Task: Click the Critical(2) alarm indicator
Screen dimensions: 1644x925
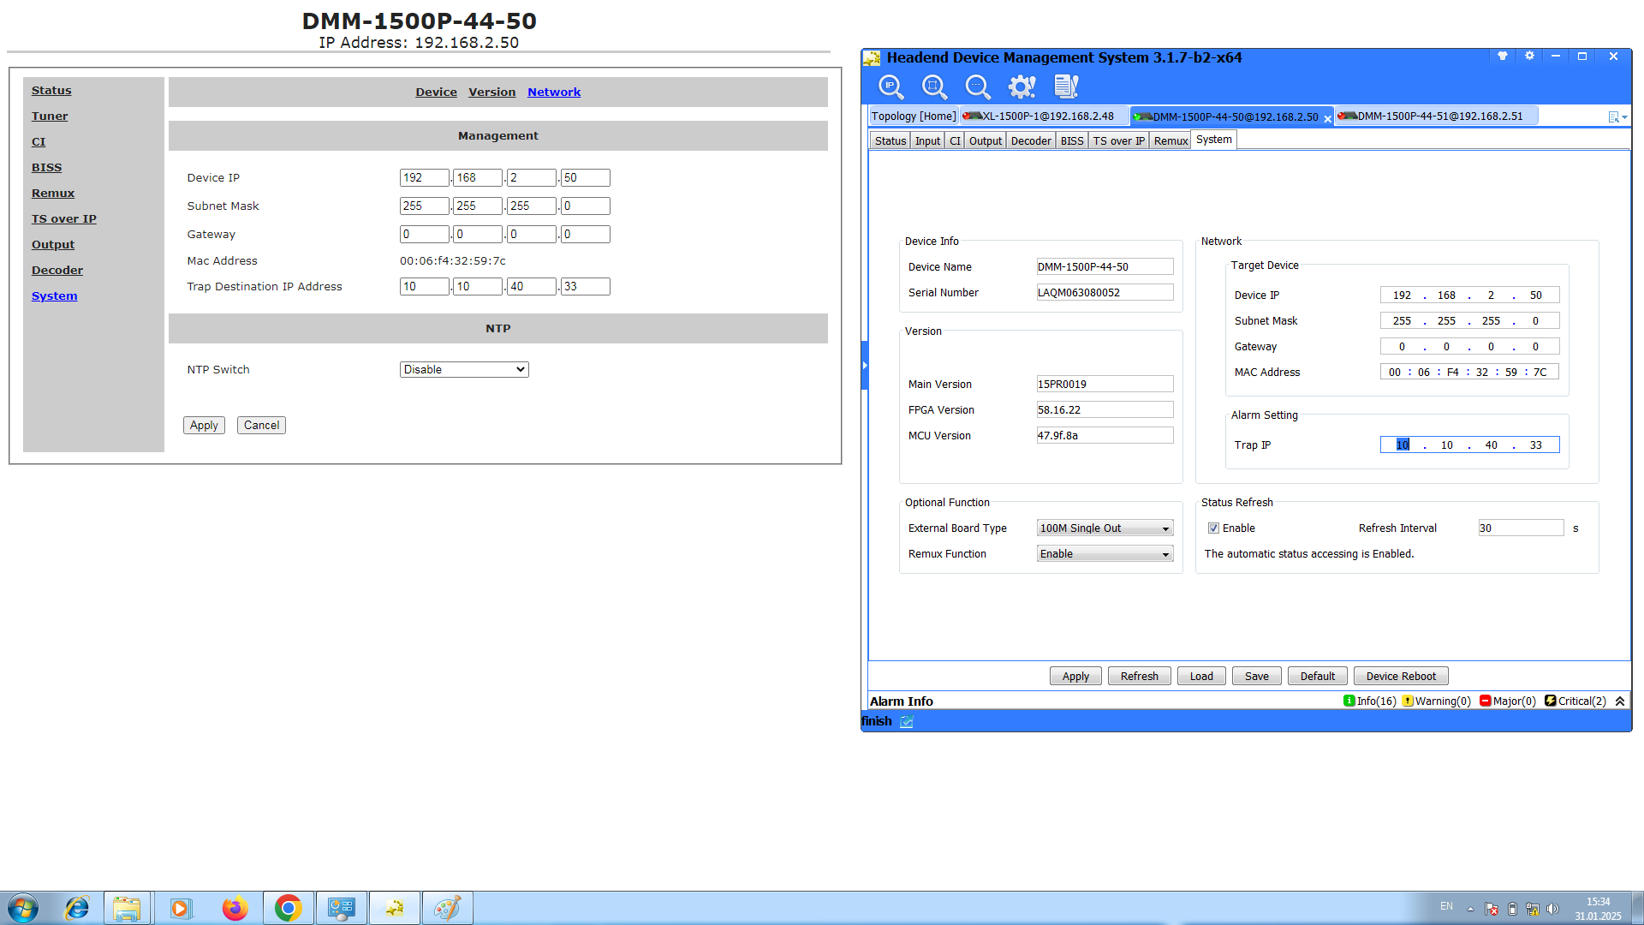Action: tap(1575, 701)
